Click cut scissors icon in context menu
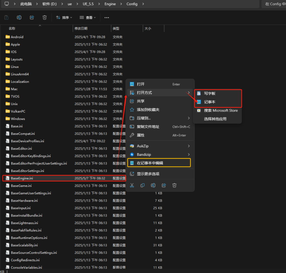The height and width of the screenshot is (273, 286). 132,185
